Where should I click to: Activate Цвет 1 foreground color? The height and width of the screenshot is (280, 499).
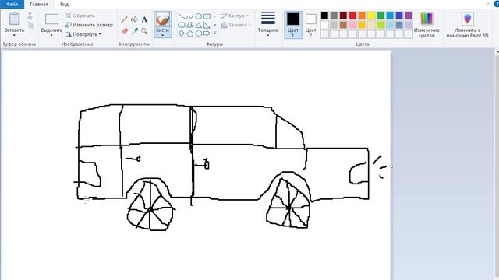coord(293,25)
